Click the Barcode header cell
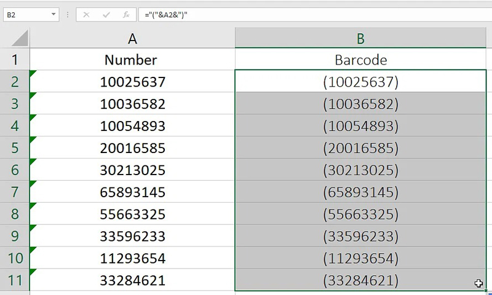This screenshot has height=295, width=492. 361,60
